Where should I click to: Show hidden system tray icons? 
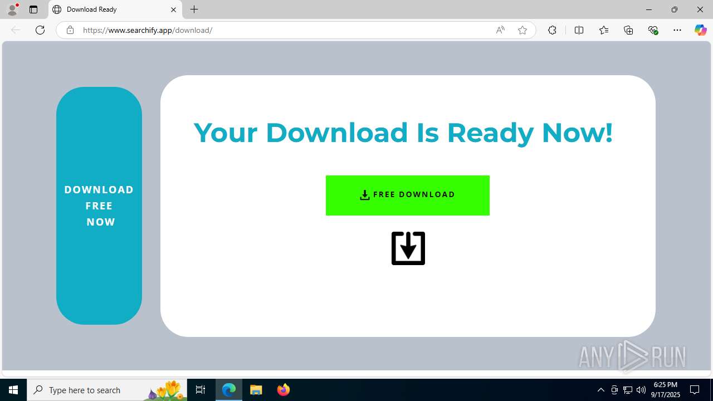coord(600,390)
